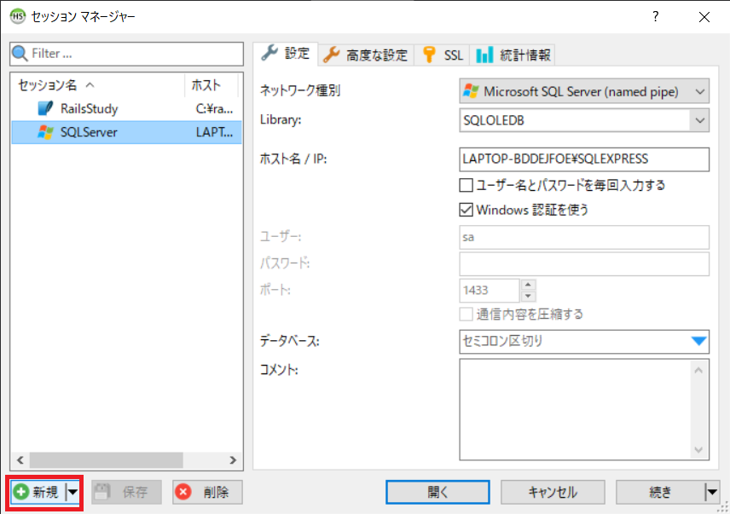Click the orange wrench icon on 高度な設定
This screenshot has width=730, height=514.
(332, 55)
